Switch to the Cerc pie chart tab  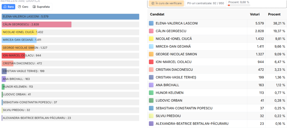23,6
